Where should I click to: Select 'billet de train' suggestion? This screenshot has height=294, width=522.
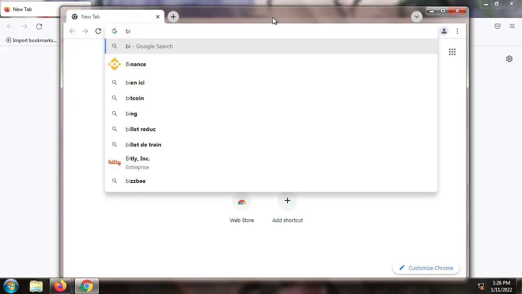(x=271, y=145)
